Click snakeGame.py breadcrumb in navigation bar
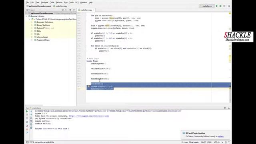Viewport: 256px width, 144px height. click(x=60, y=6)
